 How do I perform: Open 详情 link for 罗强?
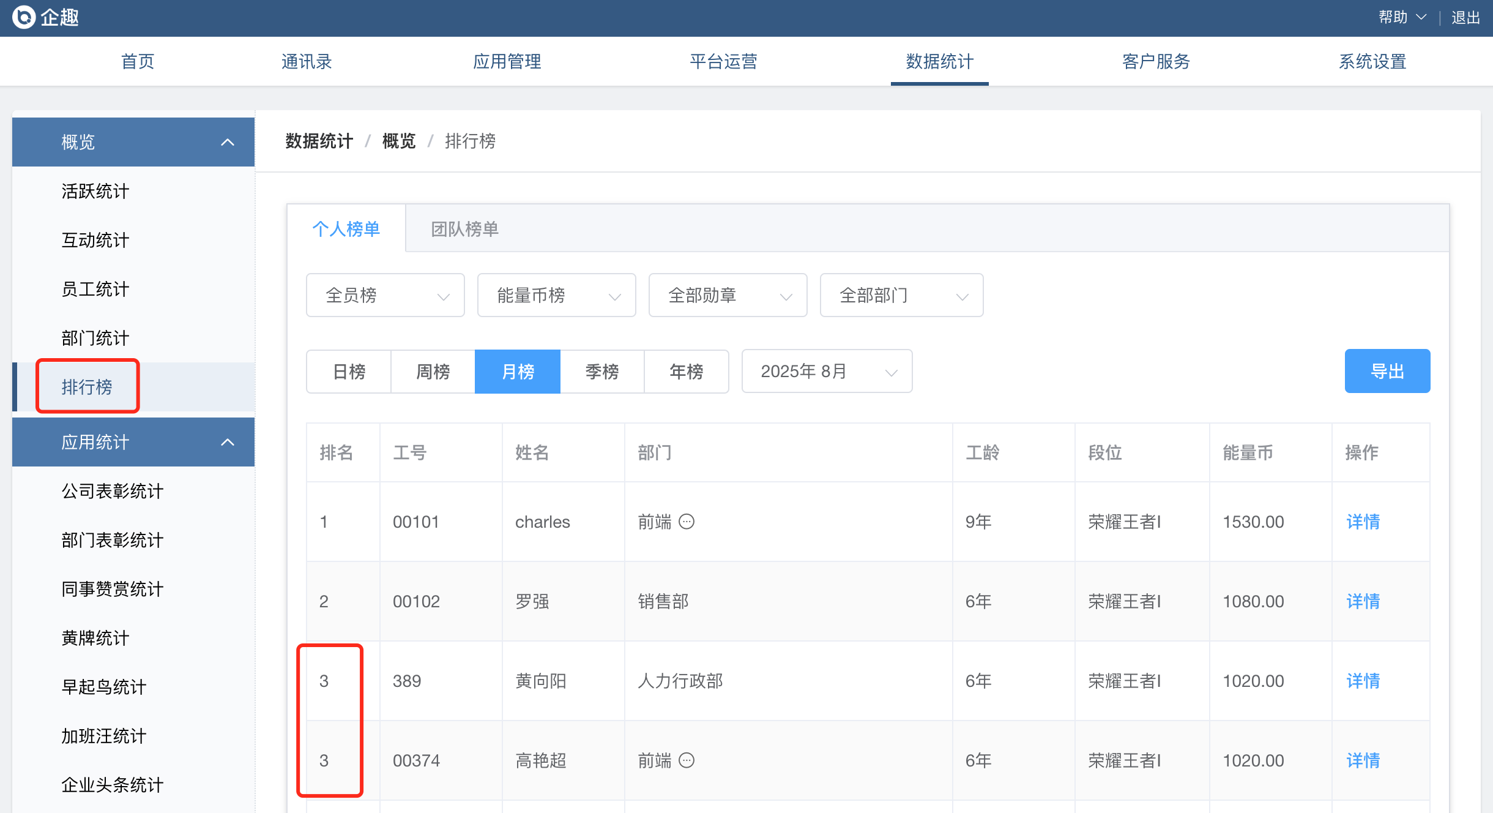(x=1363, y=601)
